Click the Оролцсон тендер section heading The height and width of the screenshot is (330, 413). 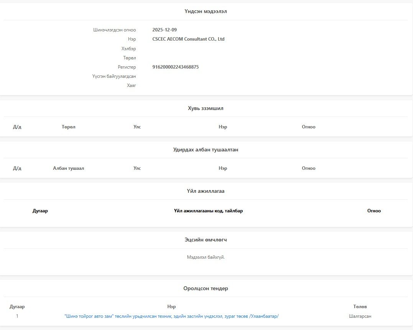[206, 289]
